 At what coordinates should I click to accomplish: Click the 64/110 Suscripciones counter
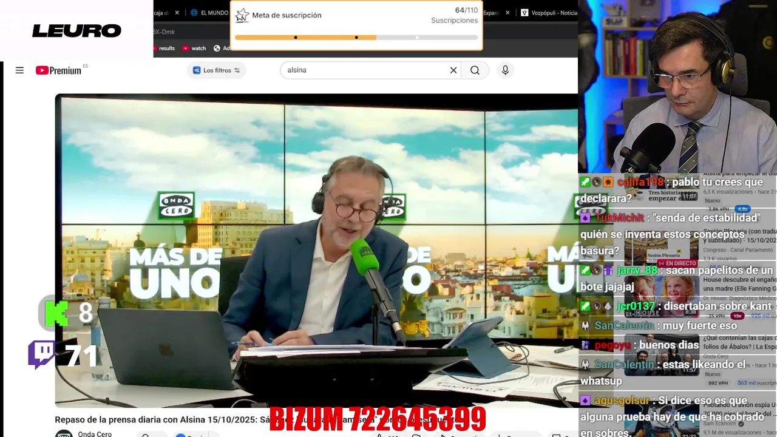(x=455, y=15)
